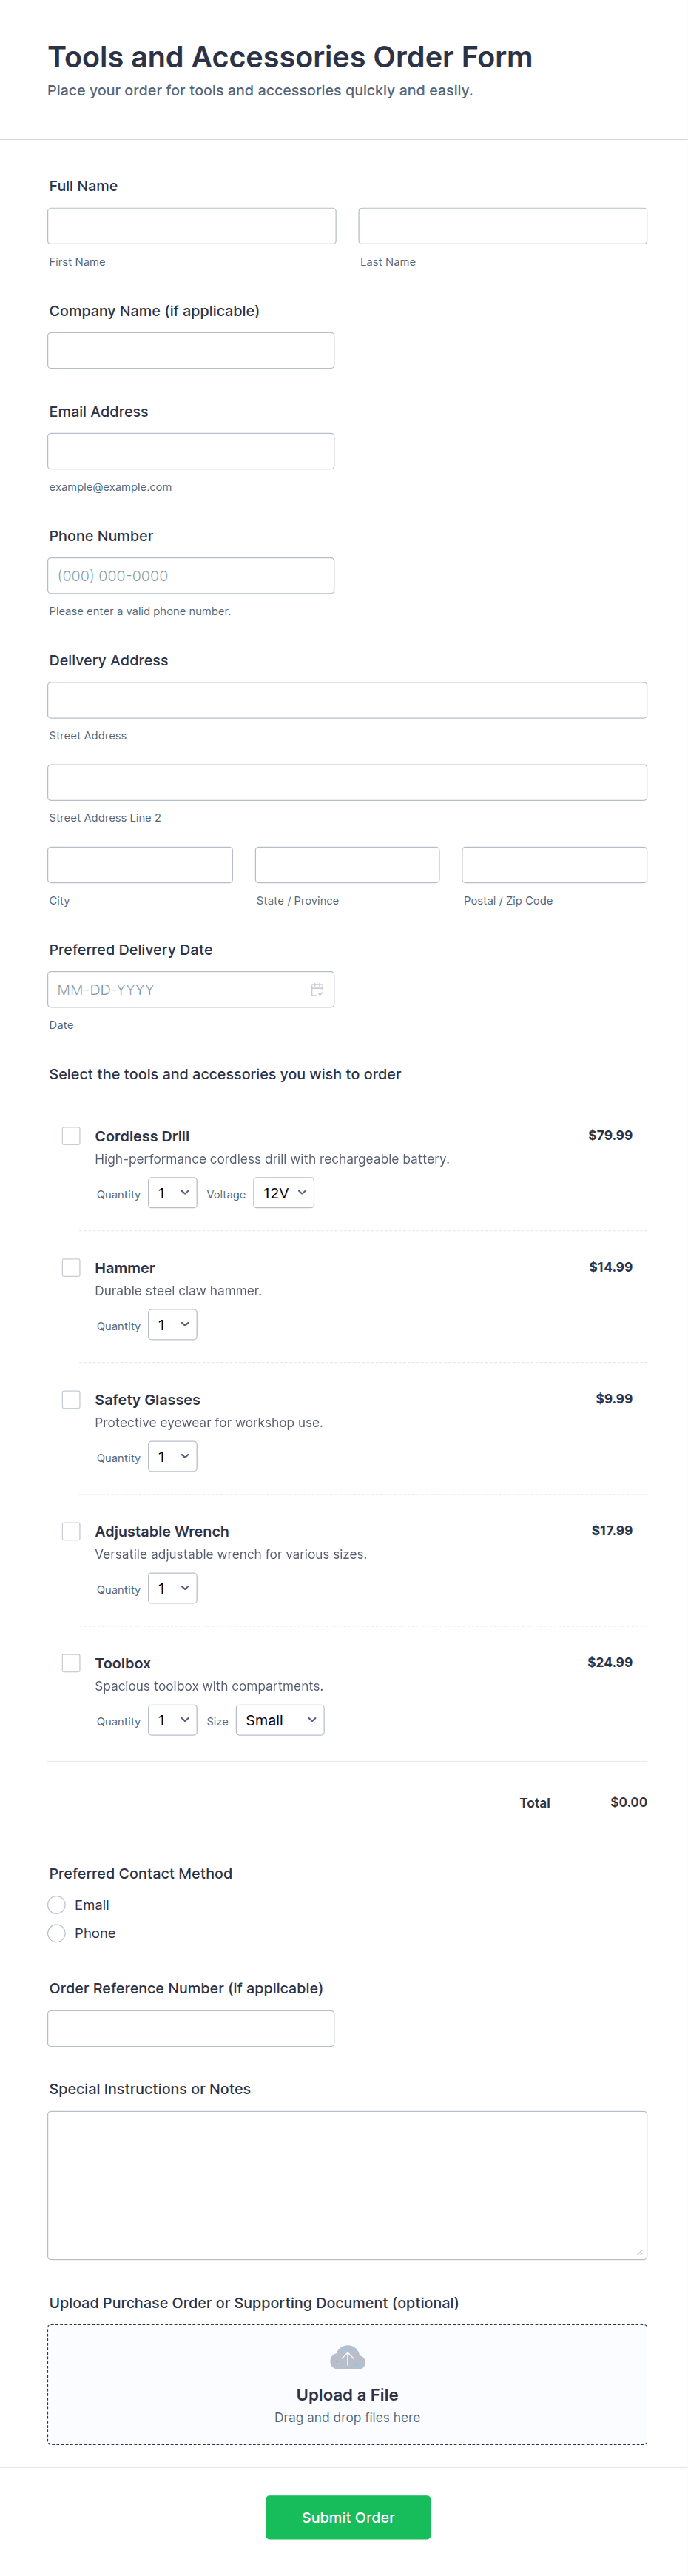Viewport: 688px width, 2576px height.
Task: Focus the First Name input field
Action: tap(192, 226)
